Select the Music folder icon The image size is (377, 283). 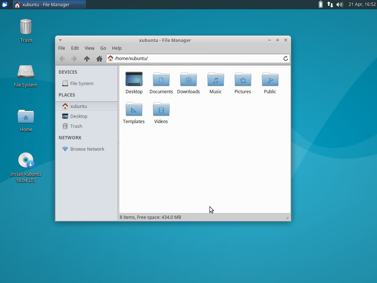pyautogui.click(x=215, y=79)
